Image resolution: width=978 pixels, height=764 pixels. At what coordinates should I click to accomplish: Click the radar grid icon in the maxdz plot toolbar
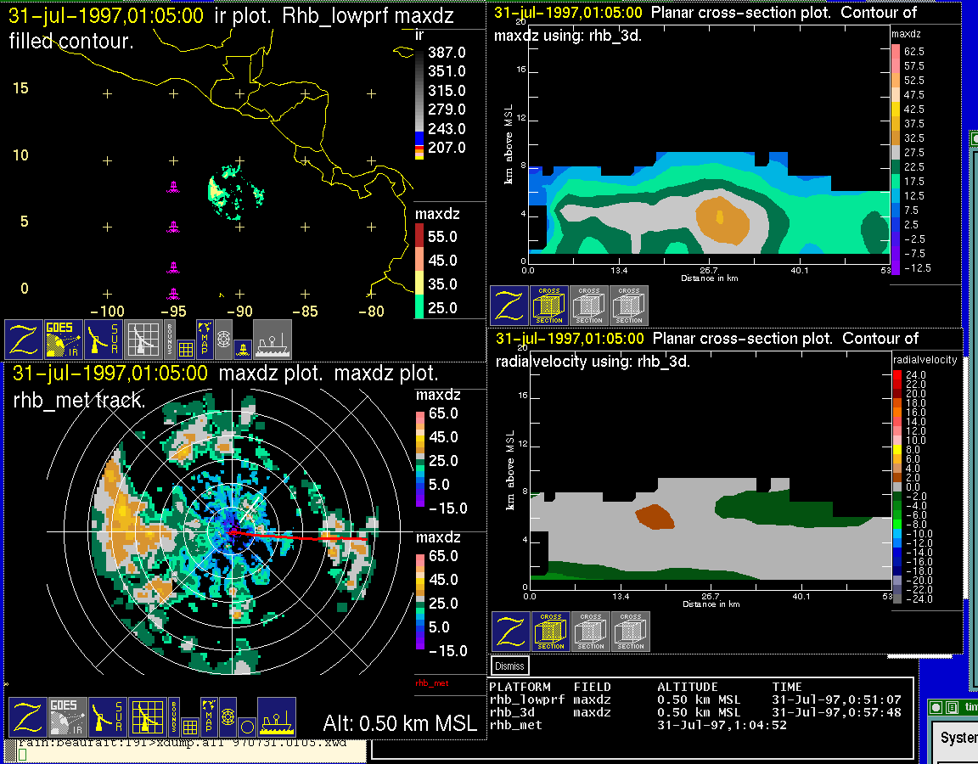[146, 717]
